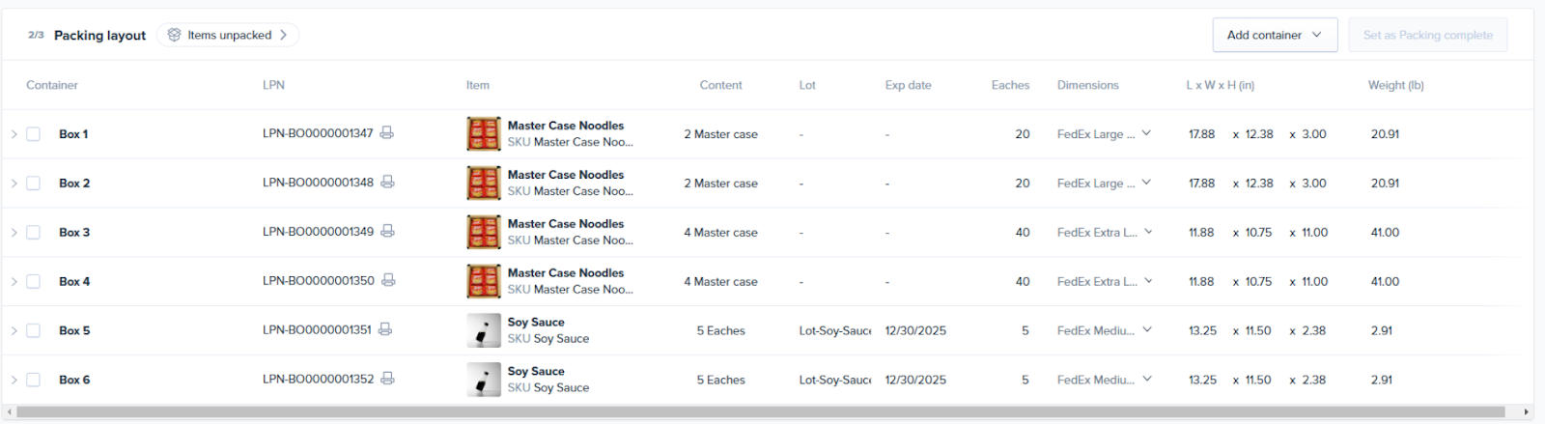Open dimensions dropdown for Box 1
The width and height of the screenshot is (1545, 424).
pyautogui.click(x=1146, y=134)
